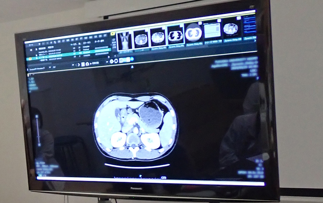
Task: Go to previous series with left chevron
Action: click(76, 65)
